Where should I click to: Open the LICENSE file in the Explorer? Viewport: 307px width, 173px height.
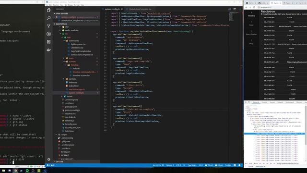[x=65, y=155]
